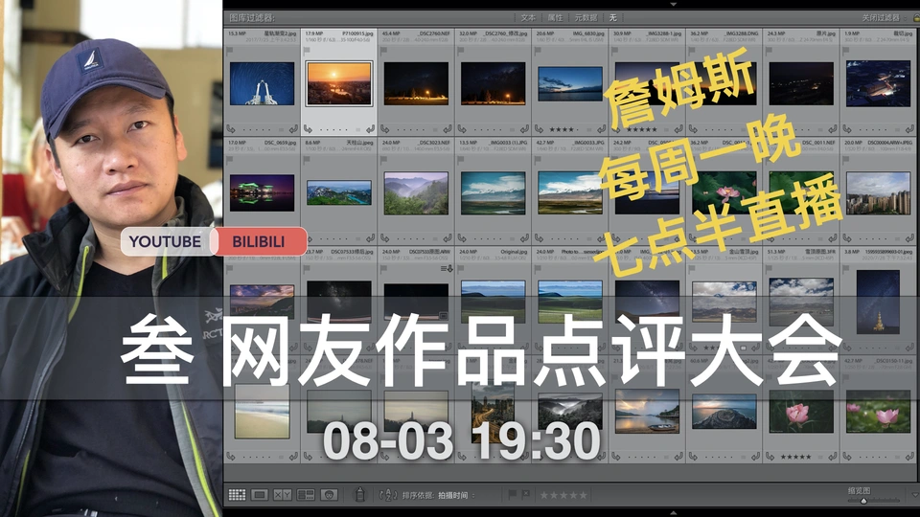Image resolution: width=920 pixels, height=517 pixels.
Task: Click the 无 filter option
Action: point(612,17)
